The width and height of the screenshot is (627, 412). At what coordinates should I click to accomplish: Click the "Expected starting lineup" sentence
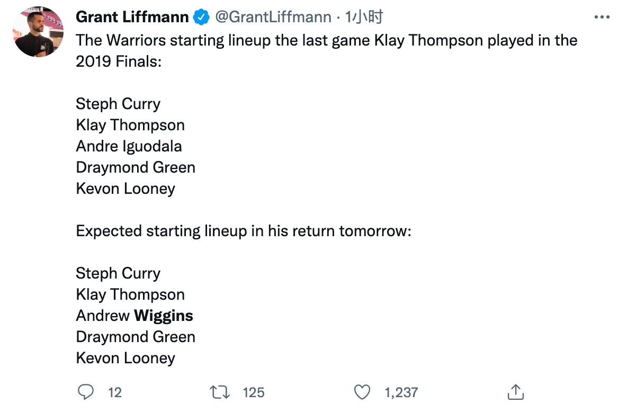tap(244, 231)
